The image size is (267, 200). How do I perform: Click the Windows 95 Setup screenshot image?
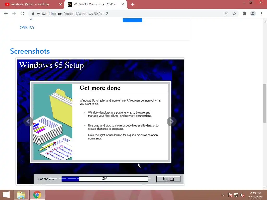(x=100, y=122)
